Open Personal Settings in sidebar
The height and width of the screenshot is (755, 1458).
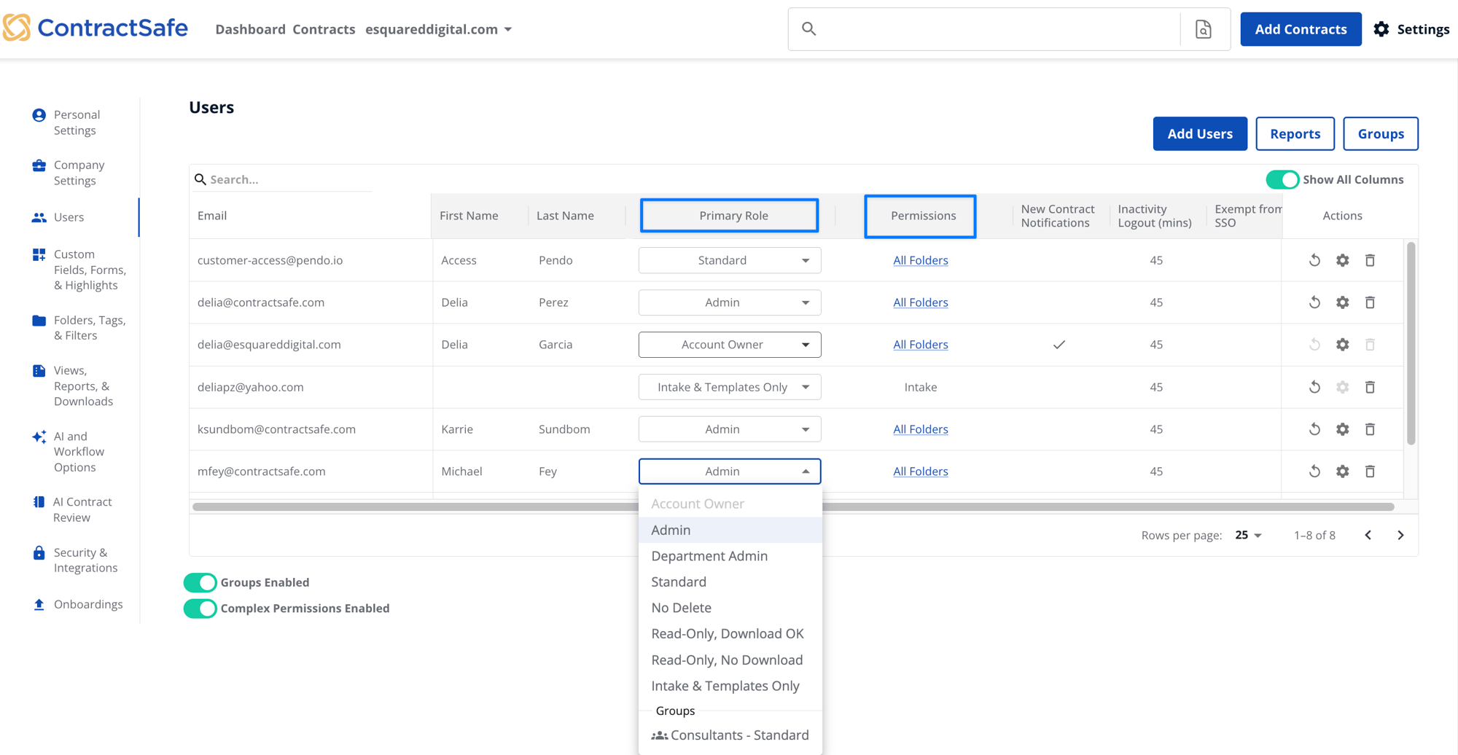[77, 122]
